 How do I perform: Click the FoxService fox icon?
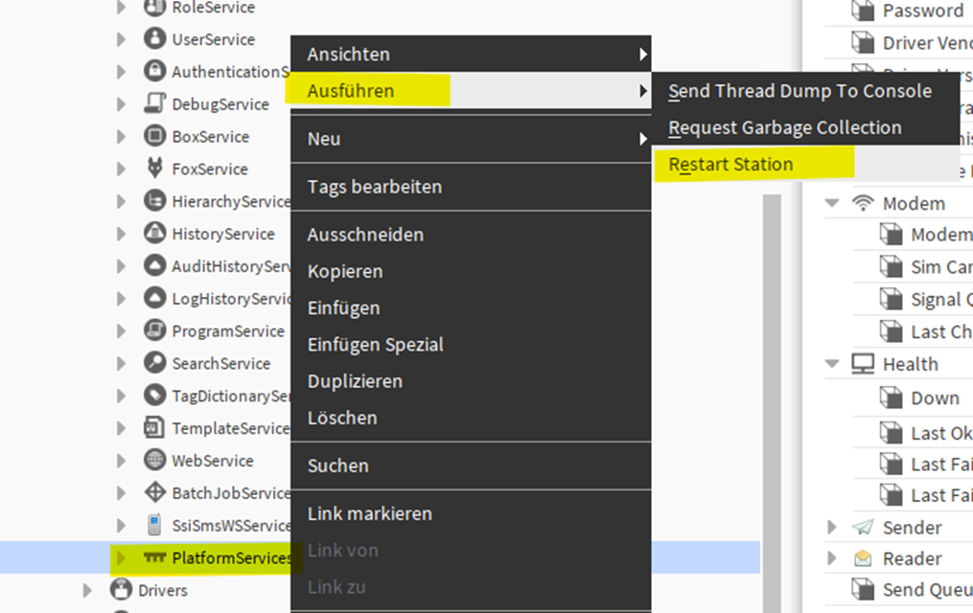click(154, 170)
